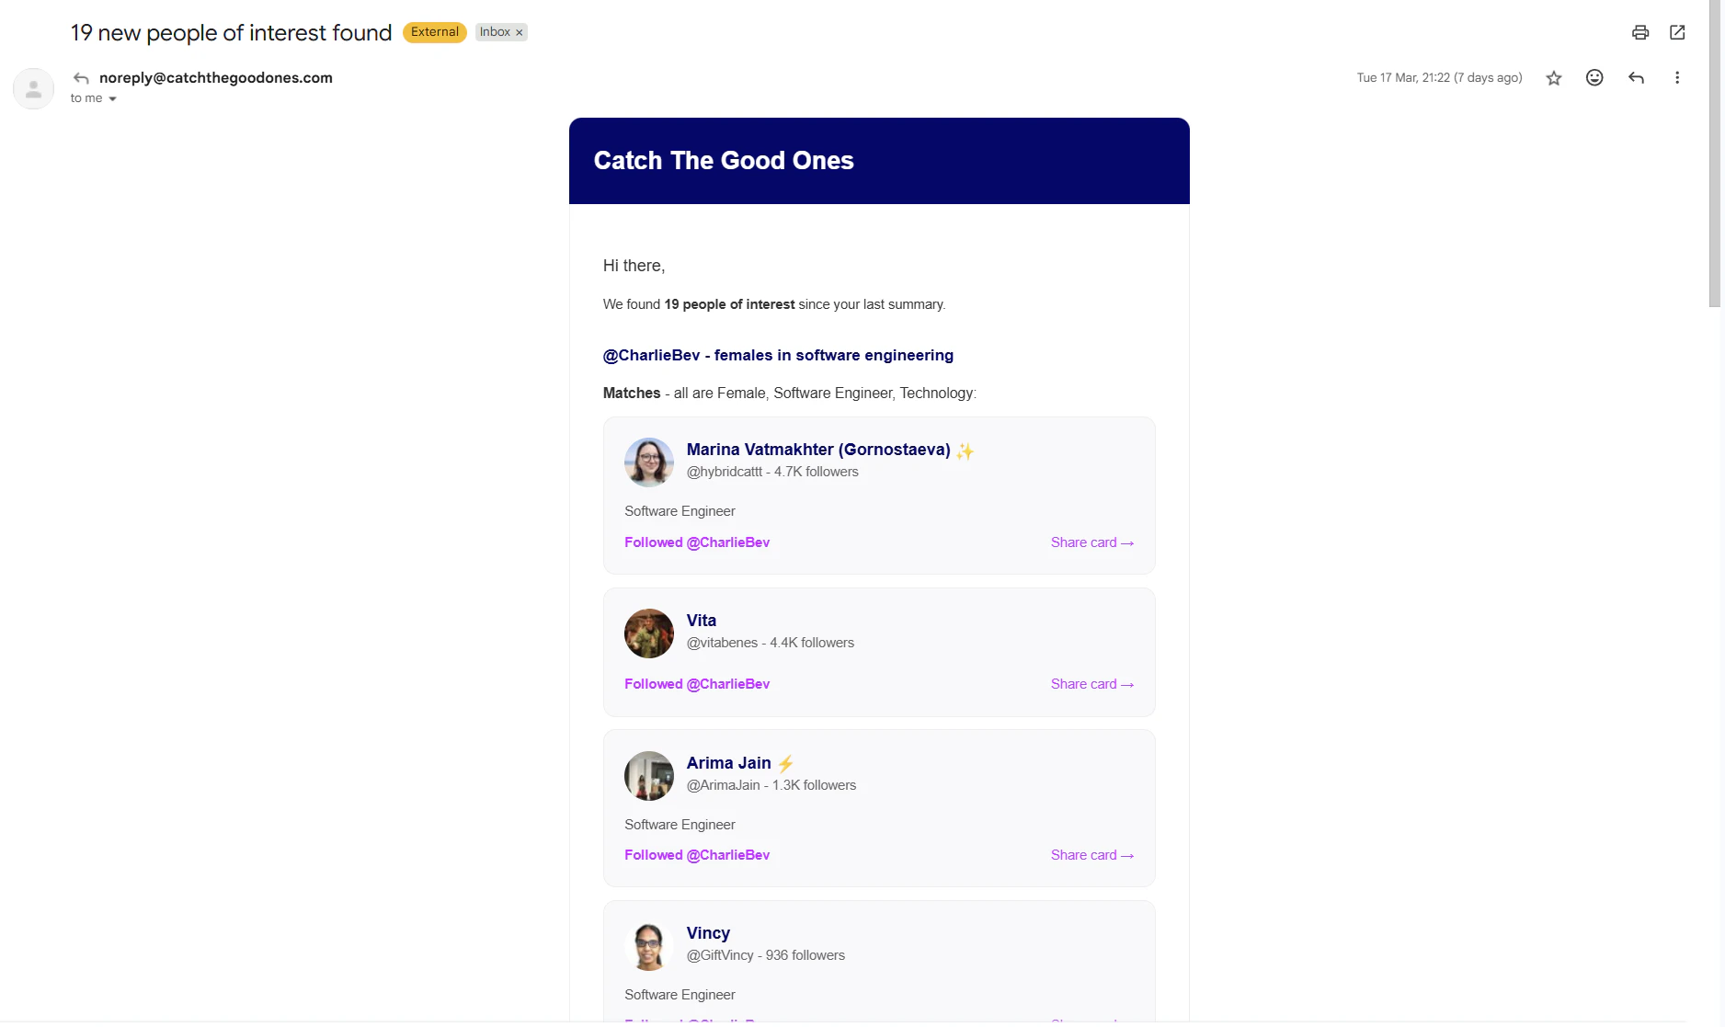1725x1027 pixels.
Task: Click the @hybridcattt - 4.7K followers text
Action: pos(772,472)
